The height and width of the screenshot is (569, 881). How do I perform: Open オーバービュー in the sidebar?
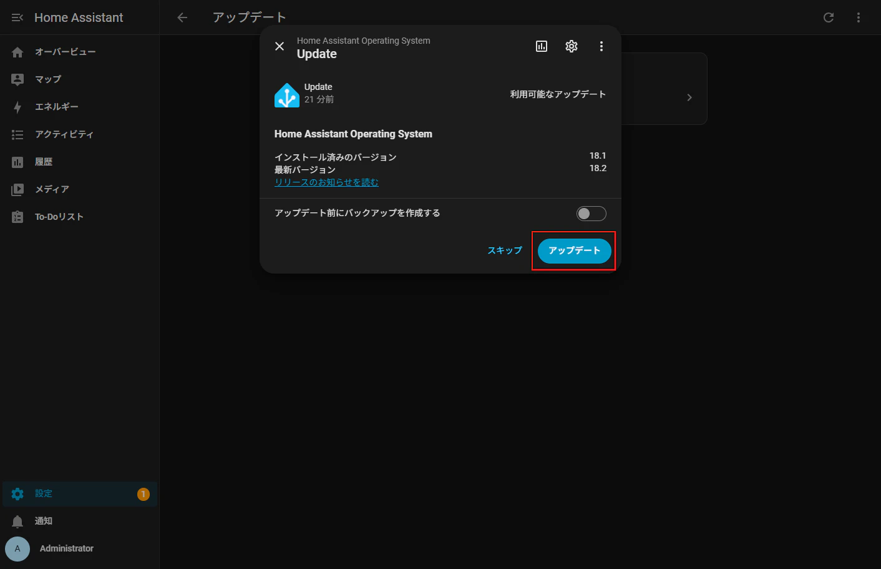(80, 52)
